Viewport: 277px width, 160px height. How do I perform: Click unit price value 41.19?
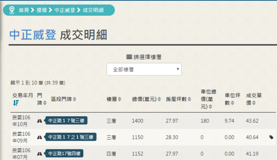pos(252,153)
